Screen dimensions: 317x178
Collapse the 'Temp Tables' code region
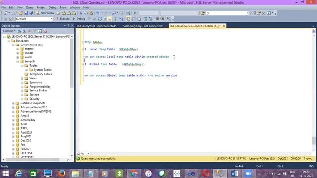83,42
